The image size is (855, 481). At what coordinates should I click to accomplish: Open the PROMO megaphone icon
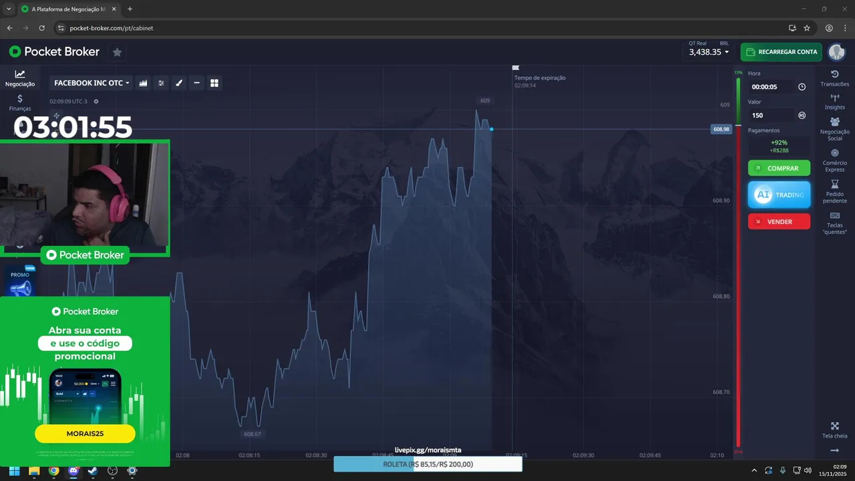(x=20, y=284)
